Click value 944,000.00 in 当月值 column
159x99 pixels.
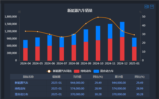77,83
